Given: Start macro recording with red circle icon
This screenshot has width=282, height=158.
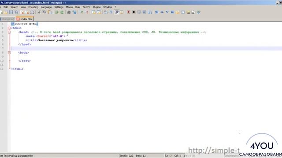Looking at the screenshot, I should pyautogui.click(x=128, y=12).
